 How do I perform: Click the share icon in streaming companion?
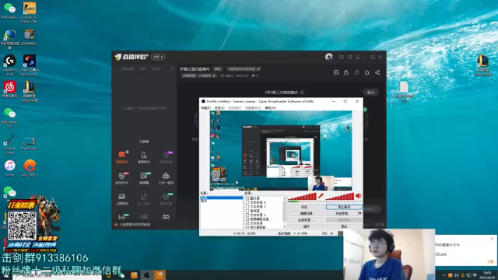377,72
